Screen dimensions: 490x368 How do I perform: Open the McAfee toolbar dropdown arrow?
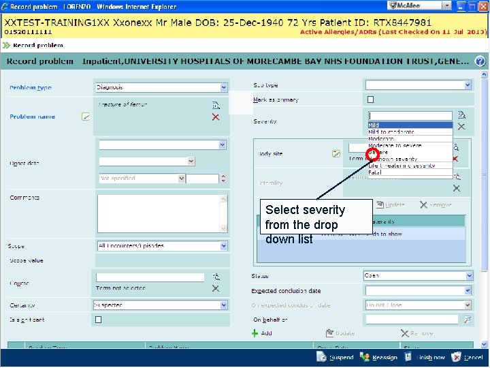coord(447,5)
